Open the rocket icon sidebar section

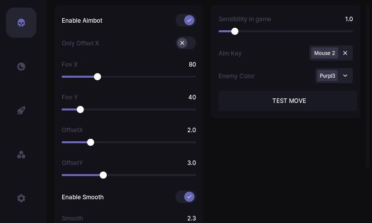coord(21,110)
